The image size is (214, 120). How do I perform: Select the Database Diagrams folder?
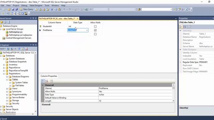click(x=20, y=77)
